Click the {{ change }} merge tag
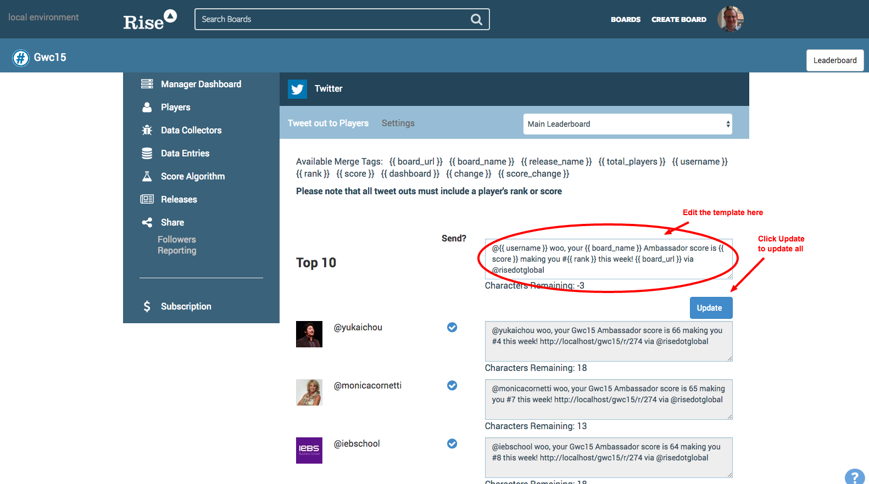The width and height of the screenshot is (869, 484). [469, 173]
